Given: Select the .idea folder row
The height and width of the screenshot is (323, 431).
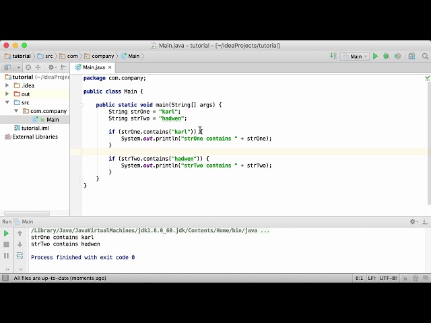Looking at the screenshot, I should [34, 85].
